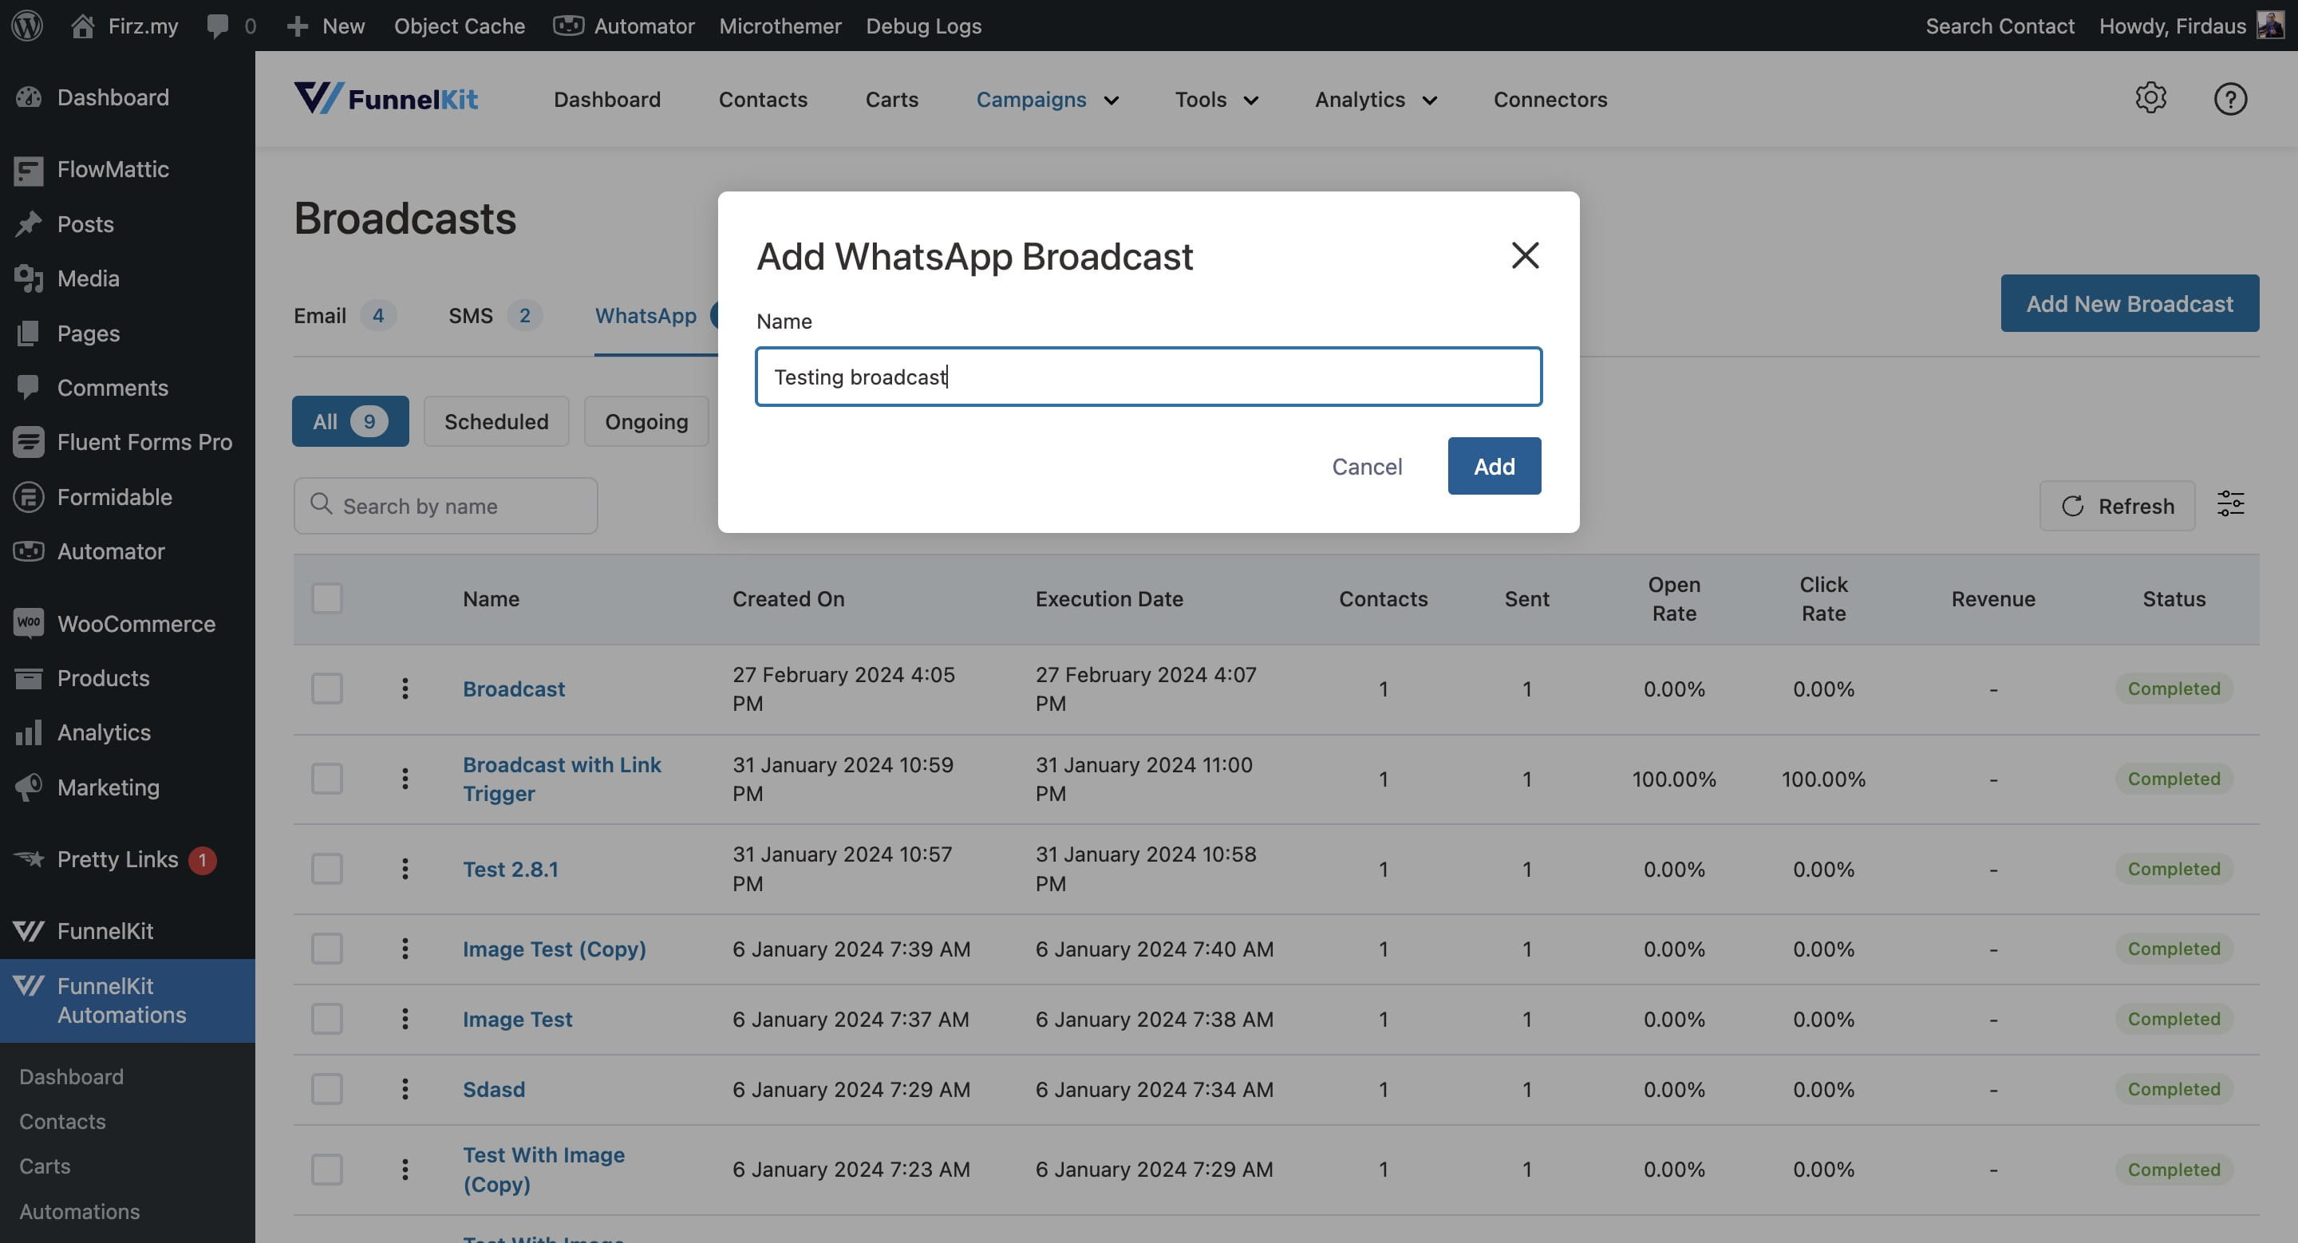Viewport: 2298px width, 1243px height.
Task: Filter broadcasts by Ongoing
Action: point(647,421)
